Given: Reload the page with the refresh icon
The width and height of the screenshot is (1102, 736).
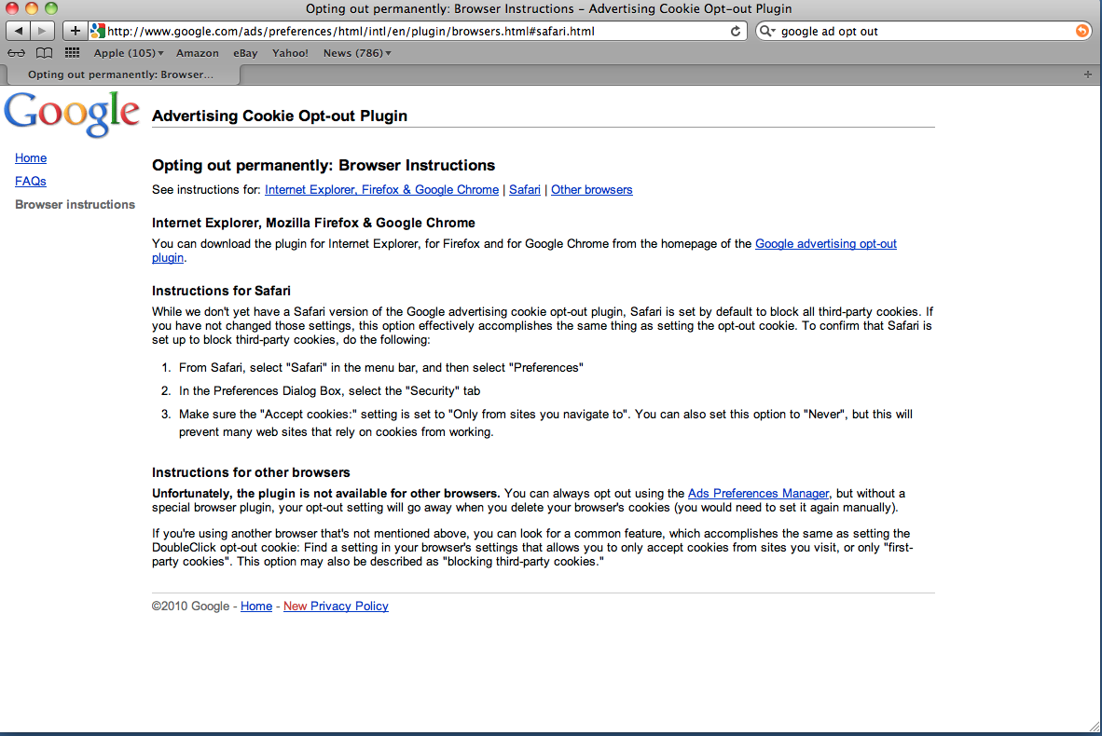Looking at the screenshot, I should (736, 32).
